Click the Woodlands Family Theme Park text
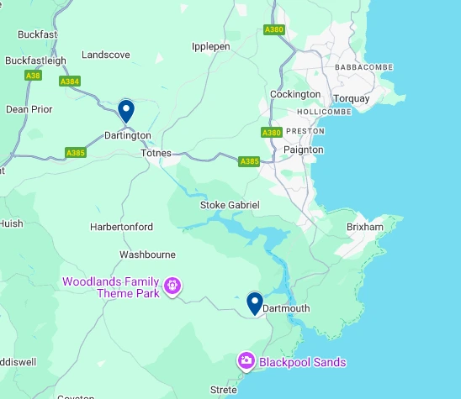The image size is (461, 399). pos(111,287)
